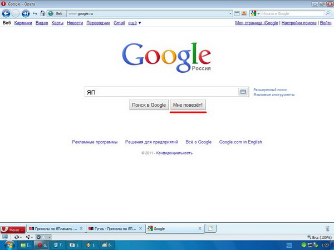This screenshot has height=250, width=334.
Task: Click the magnifier icon in browser search box
Action: [327, 13]
